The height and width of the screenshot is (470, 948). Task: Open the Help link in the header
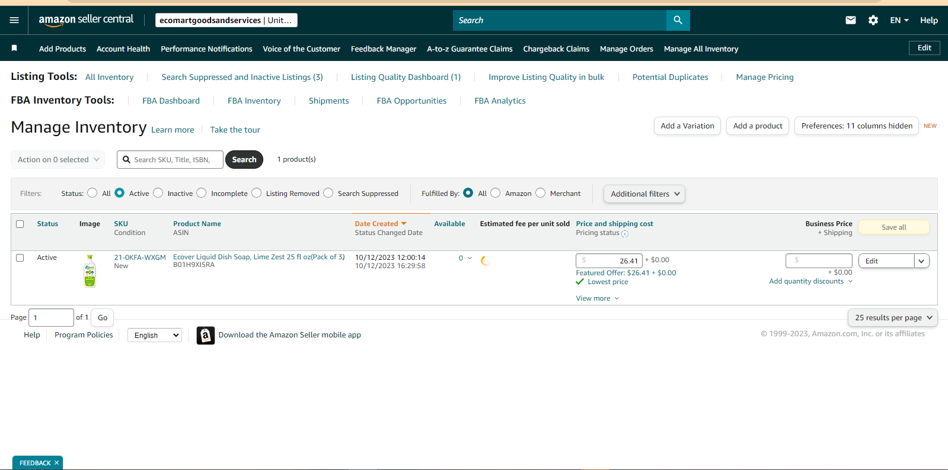929,20
